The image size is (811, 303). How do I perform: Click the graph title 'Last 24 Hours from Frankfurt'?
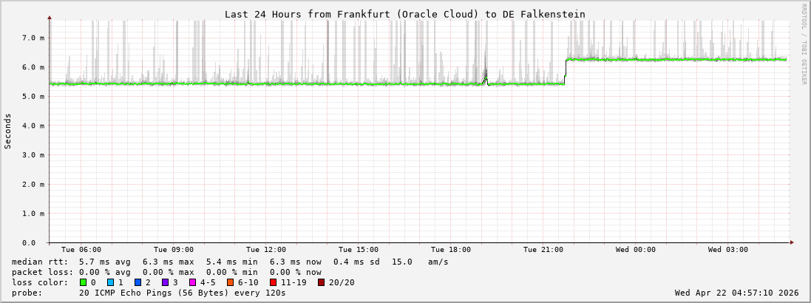coord(404,14)
